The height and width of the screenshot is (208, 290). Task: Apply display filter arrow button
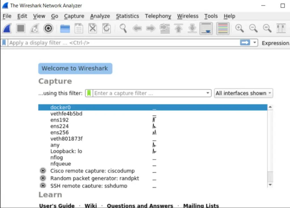tap(245, 43)
